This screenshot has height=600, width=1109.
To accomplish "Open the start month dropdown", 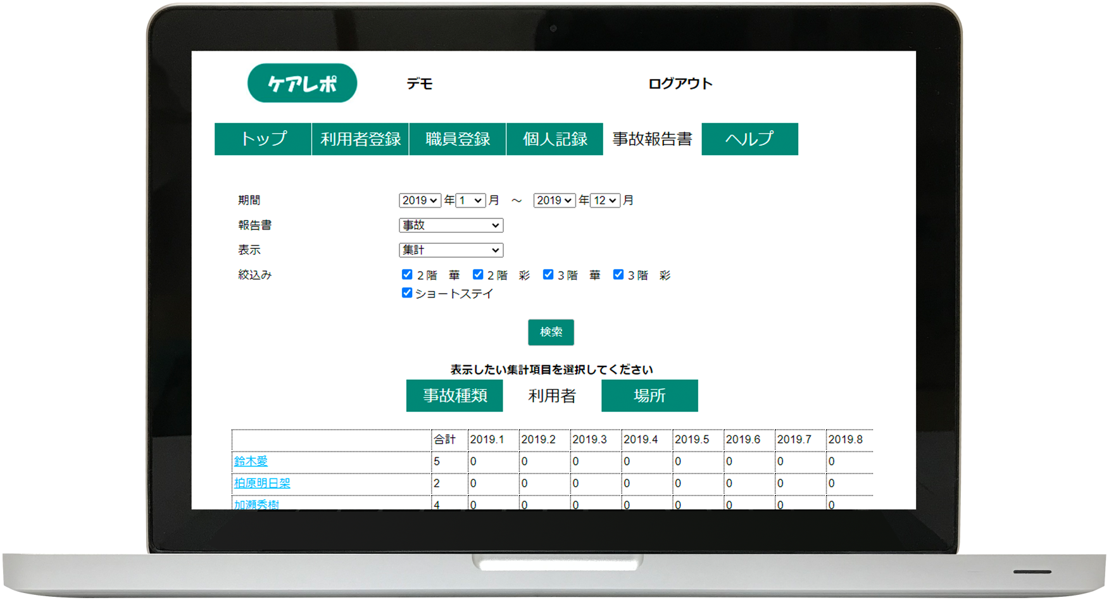I will [x=471, y=201].
